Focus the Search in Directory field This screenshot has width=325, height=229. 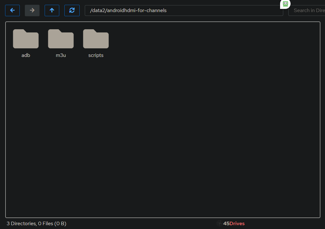307,10
